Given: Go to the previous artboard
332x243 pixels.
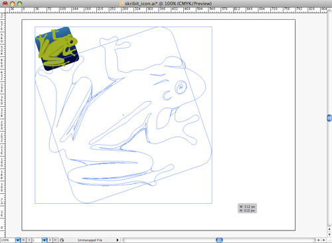Looking at the screenshot, I should pyautogui.click(x=29, y=240).
